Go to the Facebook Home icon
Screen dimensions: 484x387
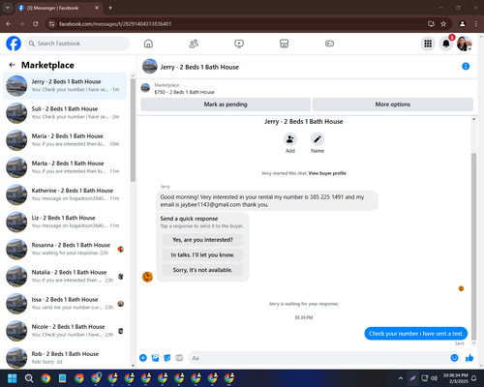pyautogui.click(x=148, y=44)
